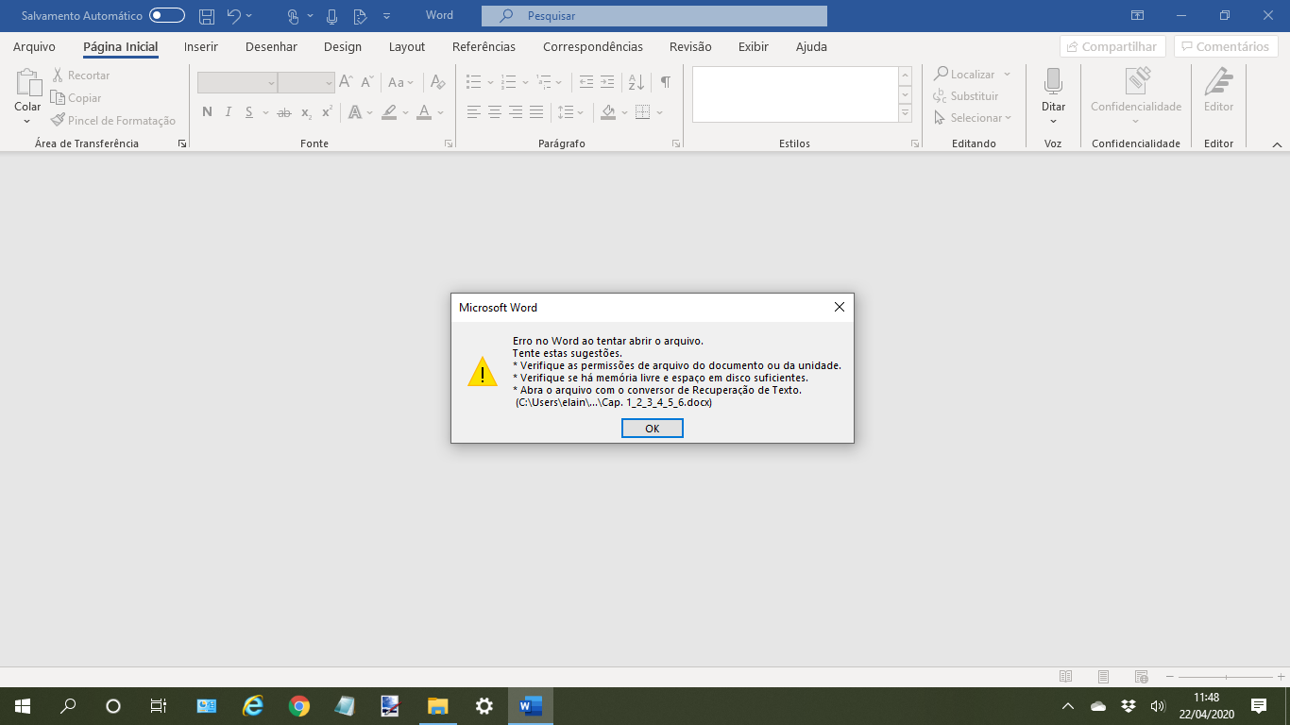Click the Compartilhar button

[1112, 46]
